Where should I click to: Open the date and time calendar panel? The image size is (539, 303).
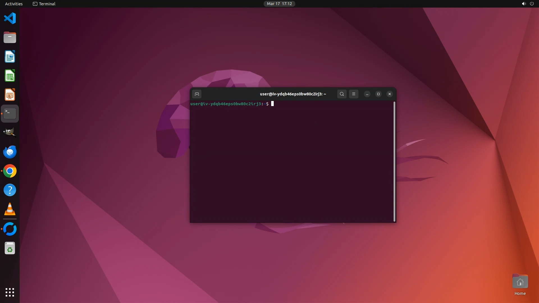[279, 4]
